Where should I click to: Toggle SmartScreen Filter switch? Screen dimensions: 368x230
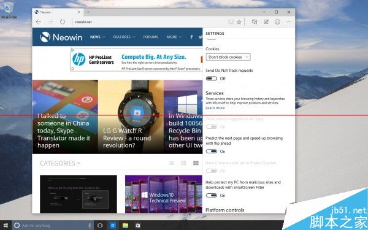(212, 195)
